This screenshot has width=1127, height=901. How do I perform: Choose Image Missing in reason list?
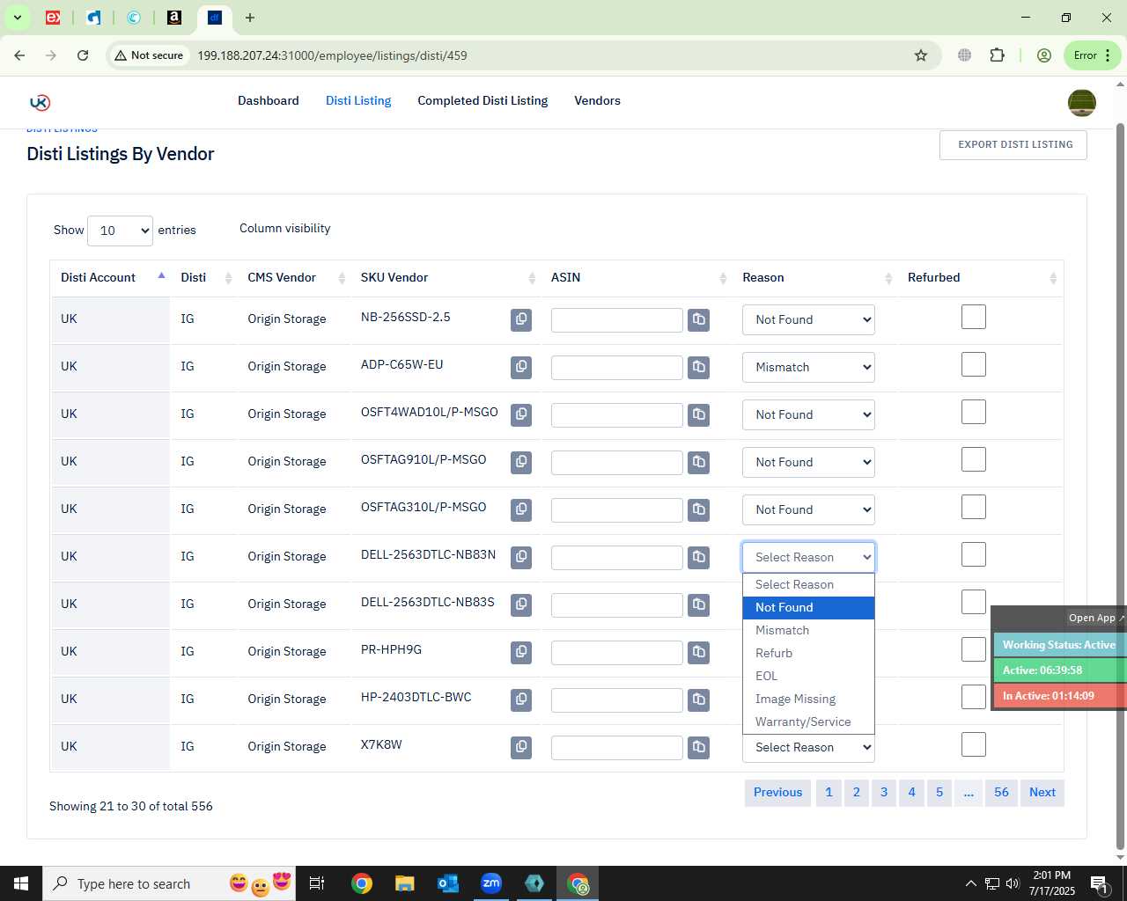pos(808,699)
